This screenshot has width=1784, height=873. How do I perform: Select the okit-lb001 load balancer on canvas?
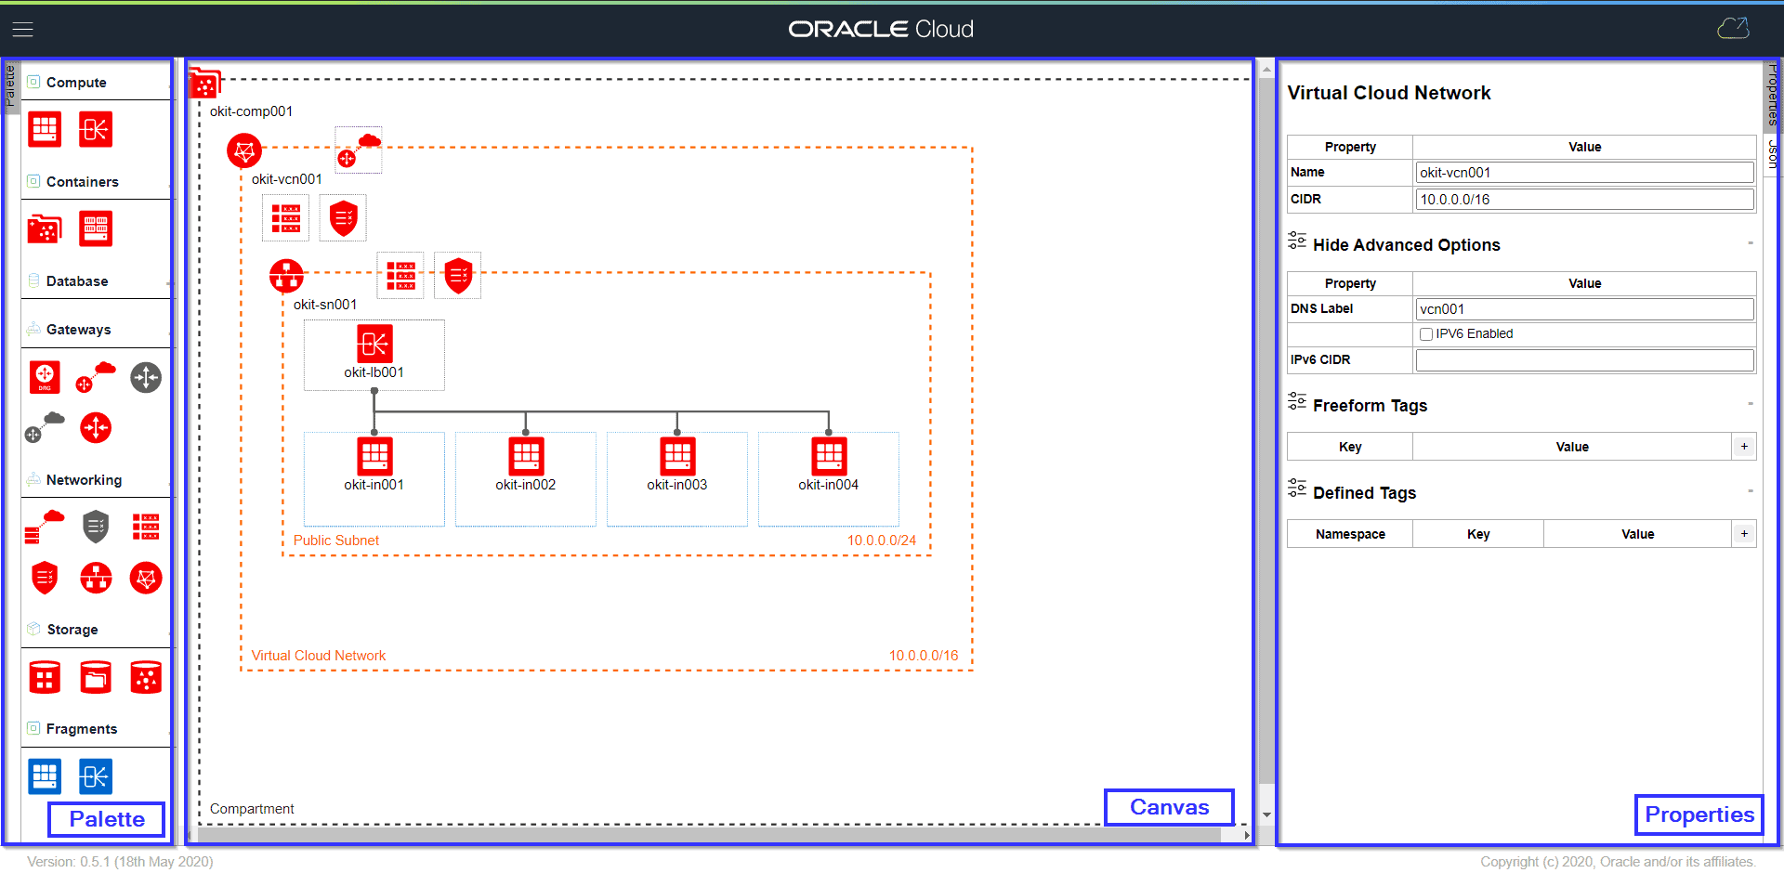[x=374, y=345]
